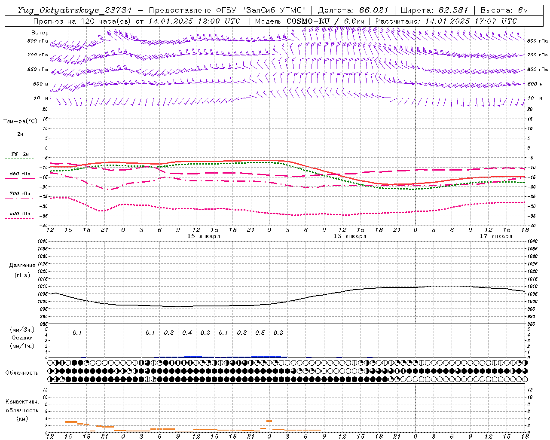Click the orange convective cloud bar at 15h
The image size is (550, 440).
click(71, 422)
